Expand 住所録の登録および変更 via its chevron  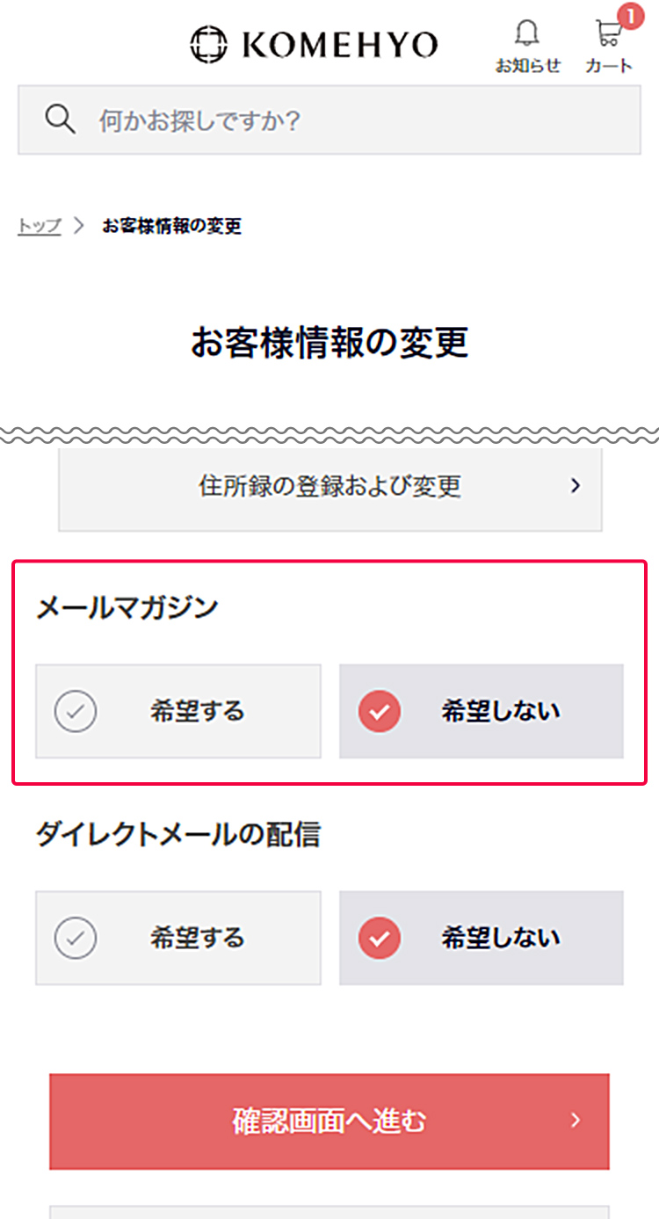click(x=576, y=485)
